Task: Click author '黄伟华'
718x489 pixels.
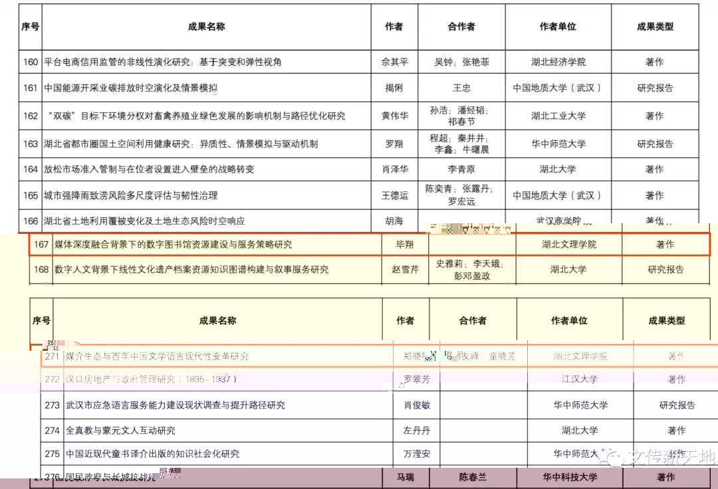Action: [394, 116]
